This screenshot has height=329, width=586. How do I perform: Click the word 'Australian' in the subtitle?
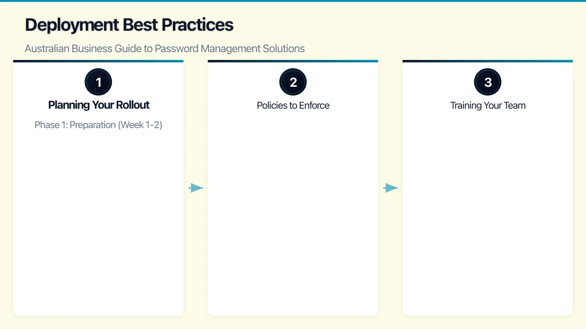click(x=47, y=49)
